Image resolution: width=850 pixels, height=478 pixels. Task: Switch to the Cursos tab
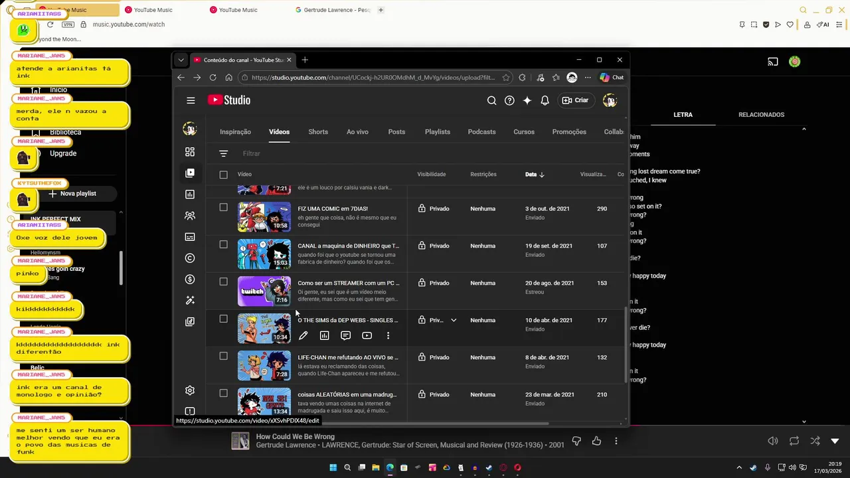pyautogui.click(x=524, y=131)
